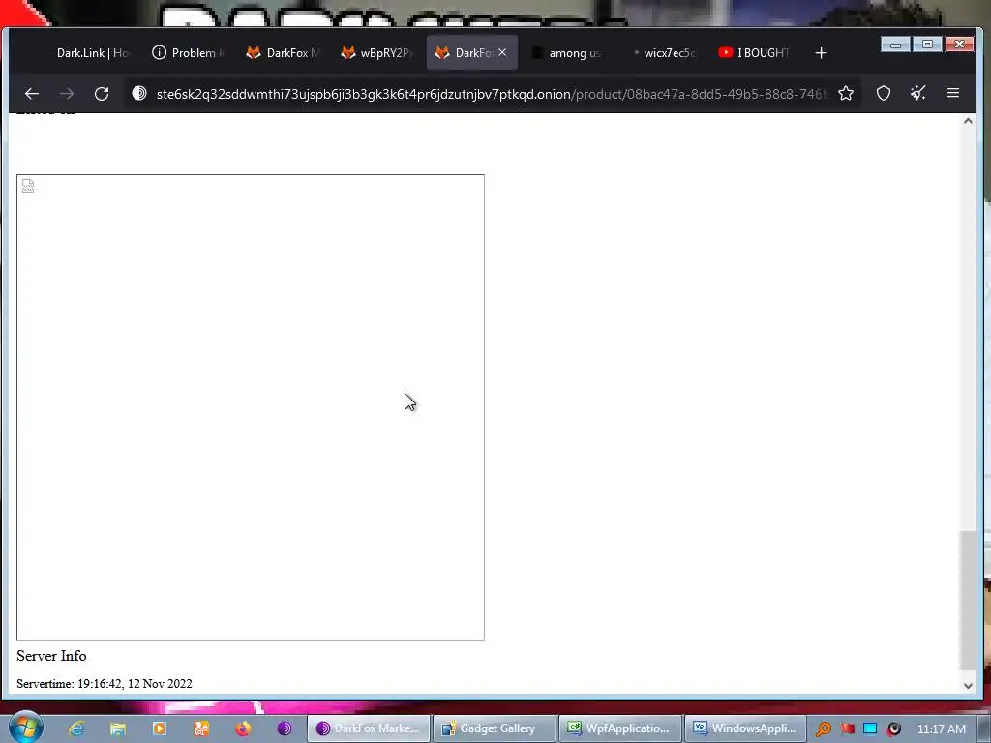Viewport: 991px width, 743px height.
Task: Open the browser hamburger menu
Action: point(953,94)
